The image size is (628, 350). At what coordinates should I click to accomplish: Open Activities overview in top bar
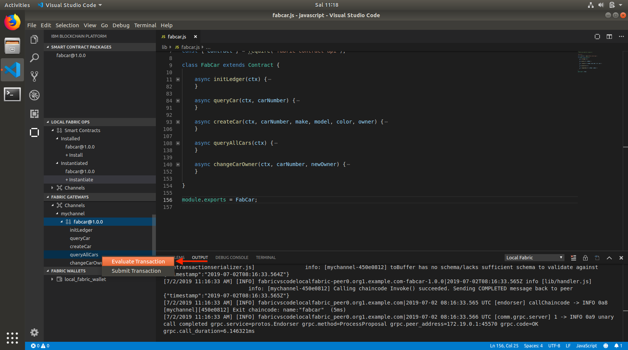(17, 5)
